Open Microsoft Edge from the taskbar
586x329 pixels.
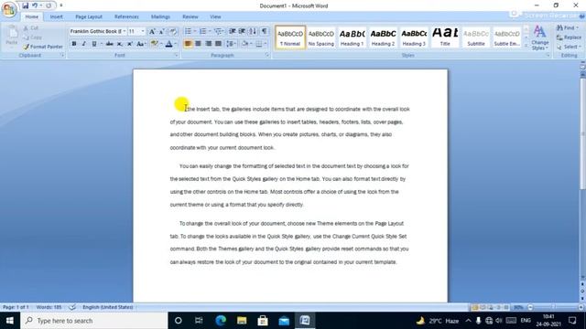221,321
